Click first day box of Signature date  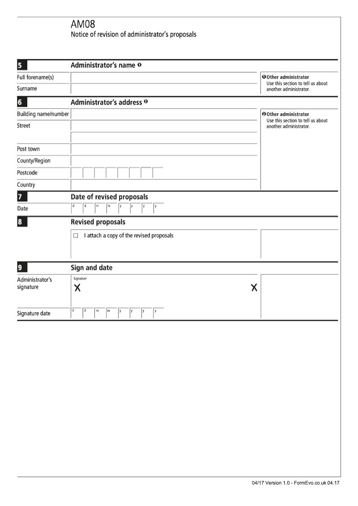[x=77, y=313]
